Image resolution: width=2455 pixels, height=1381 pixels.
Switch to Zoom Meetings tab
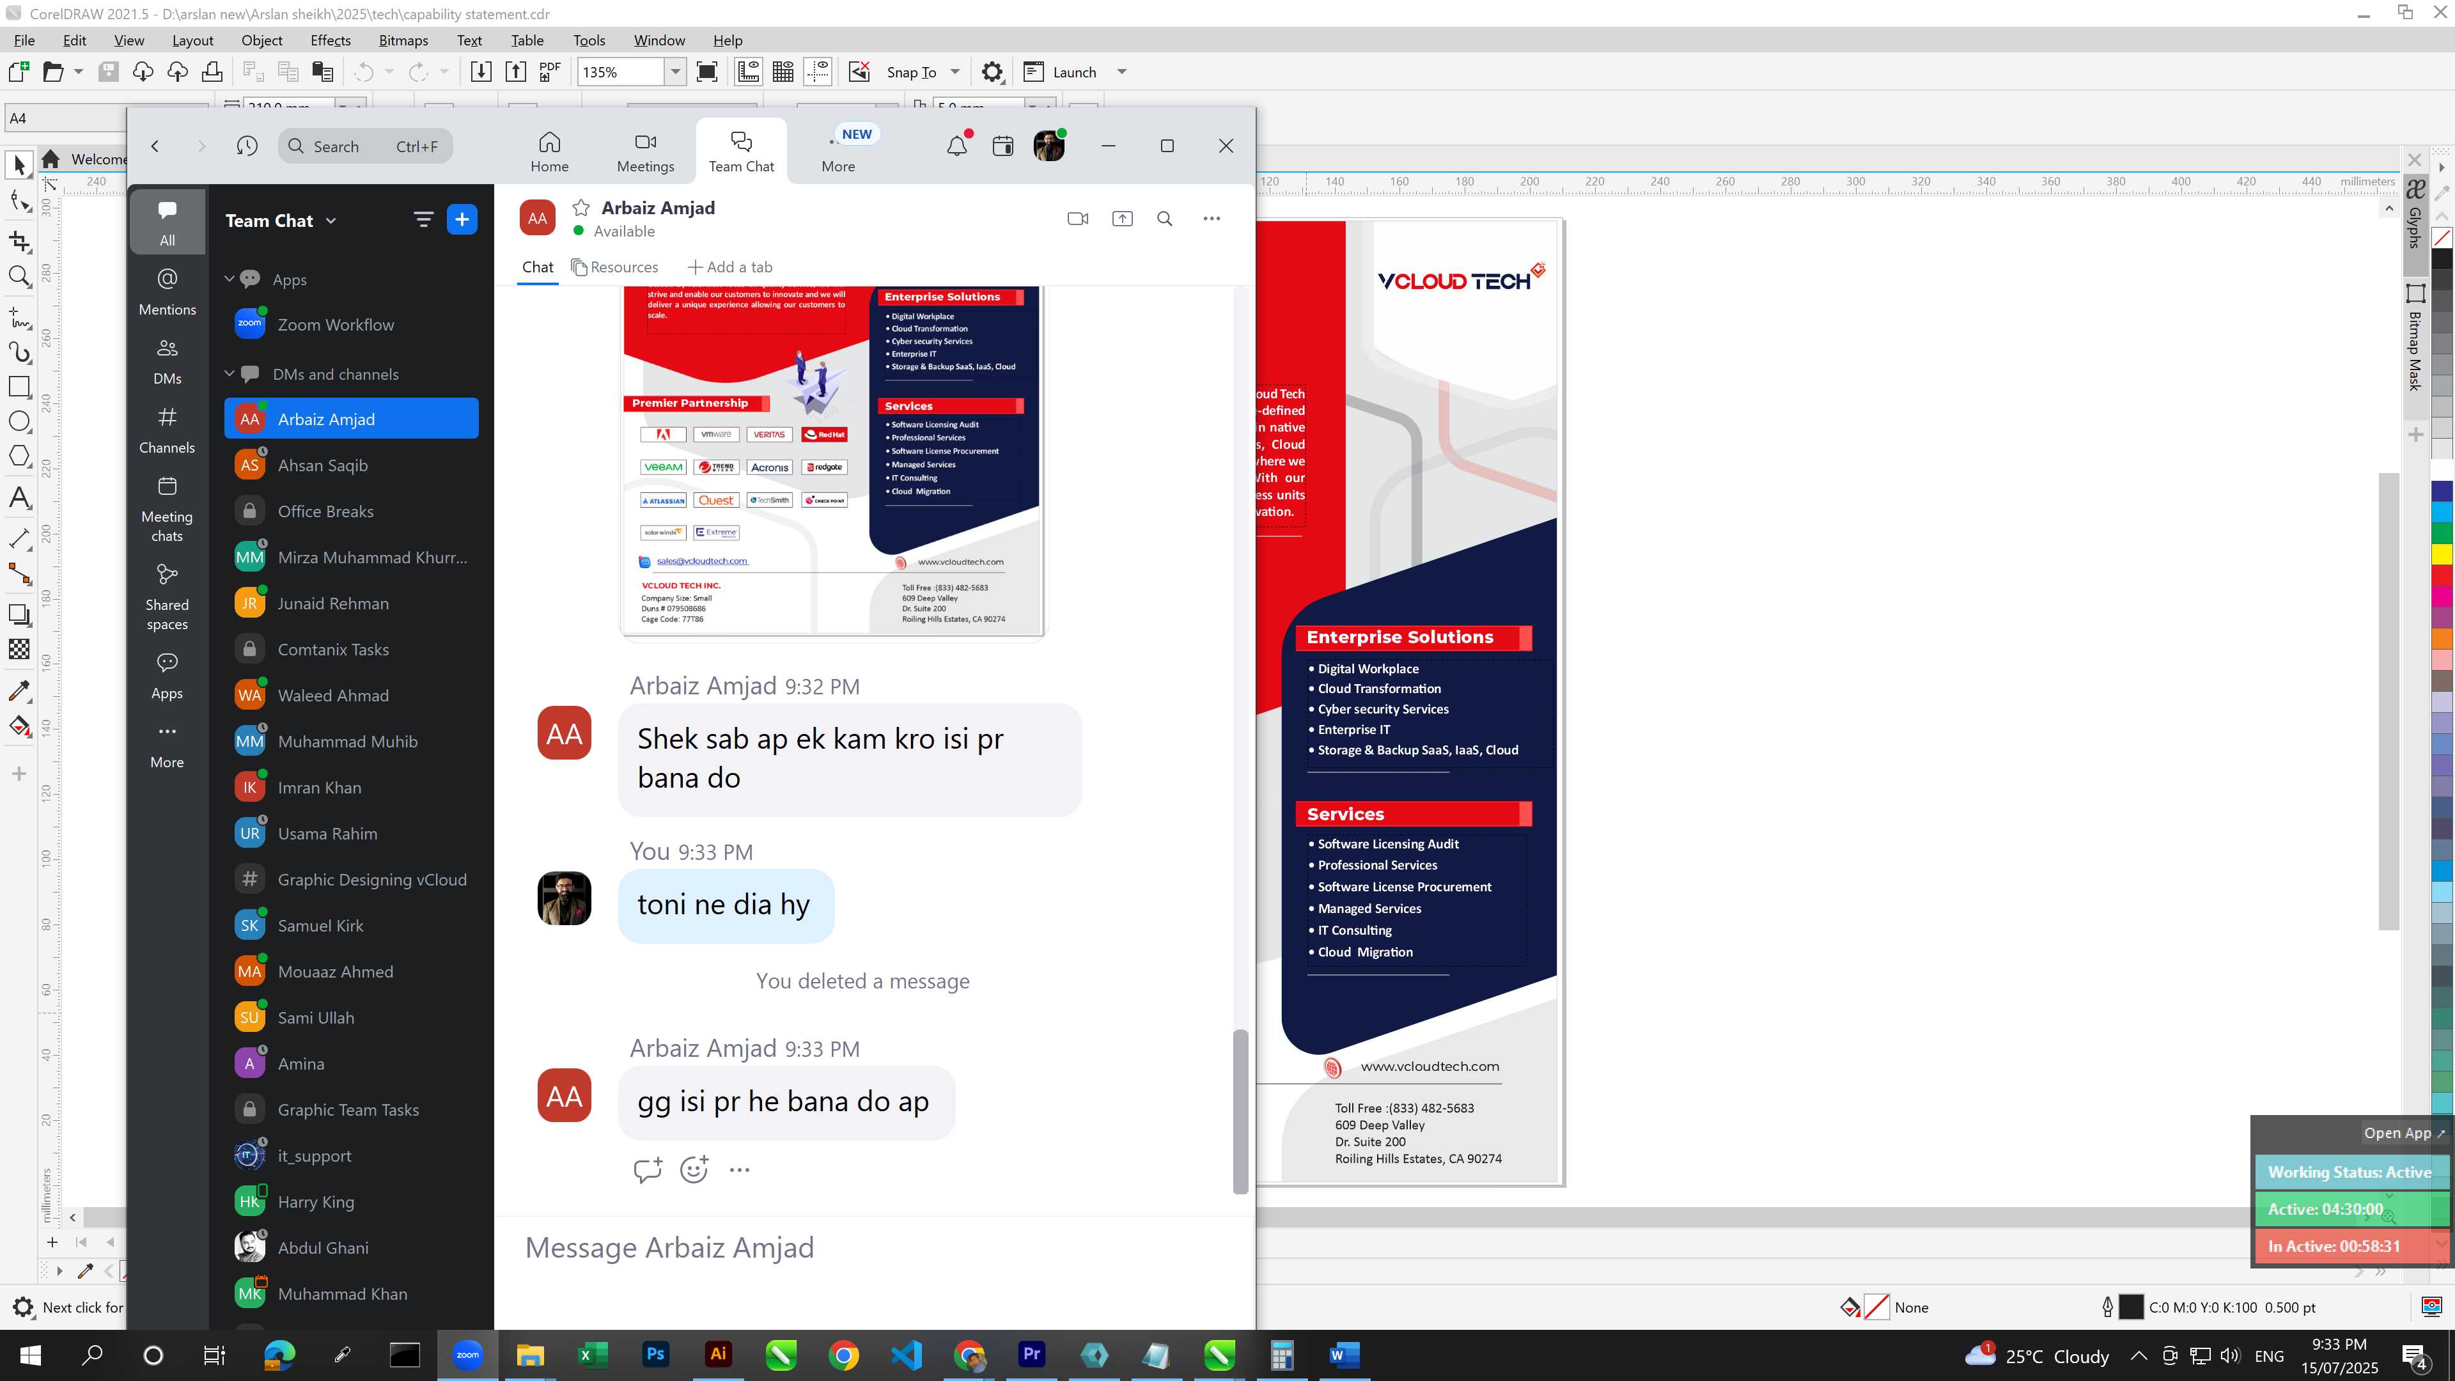click(645, 152)
